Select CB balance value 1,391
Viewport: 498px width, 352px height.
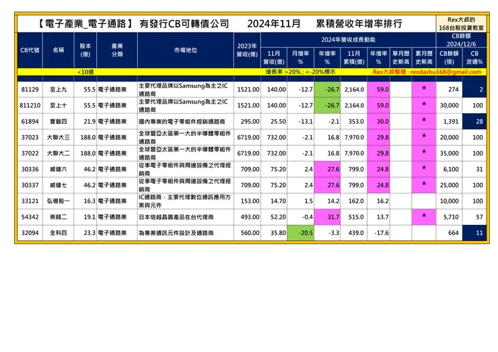pyautogui.click(x=451, y=121)
